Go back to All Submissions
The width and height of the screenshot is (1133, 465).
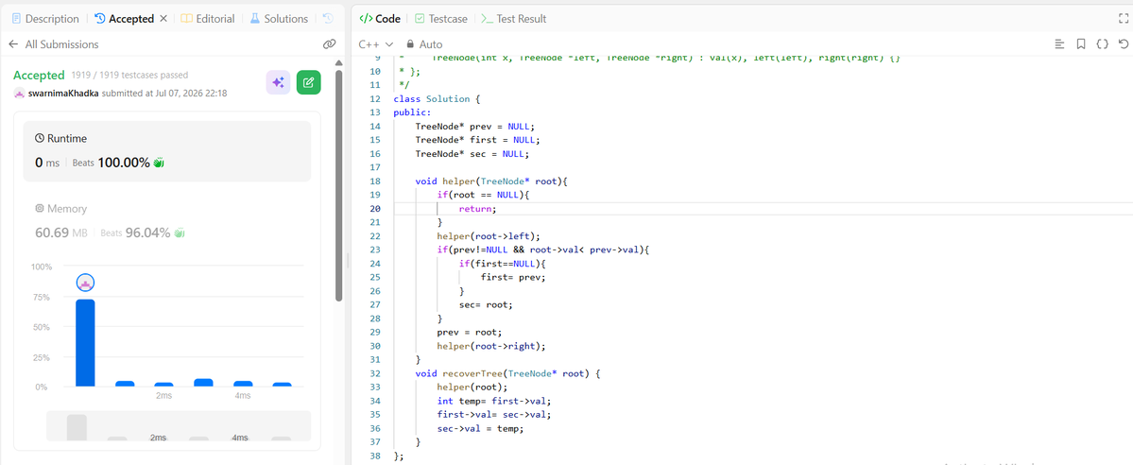pyautogui.click(x=54, y=44)
